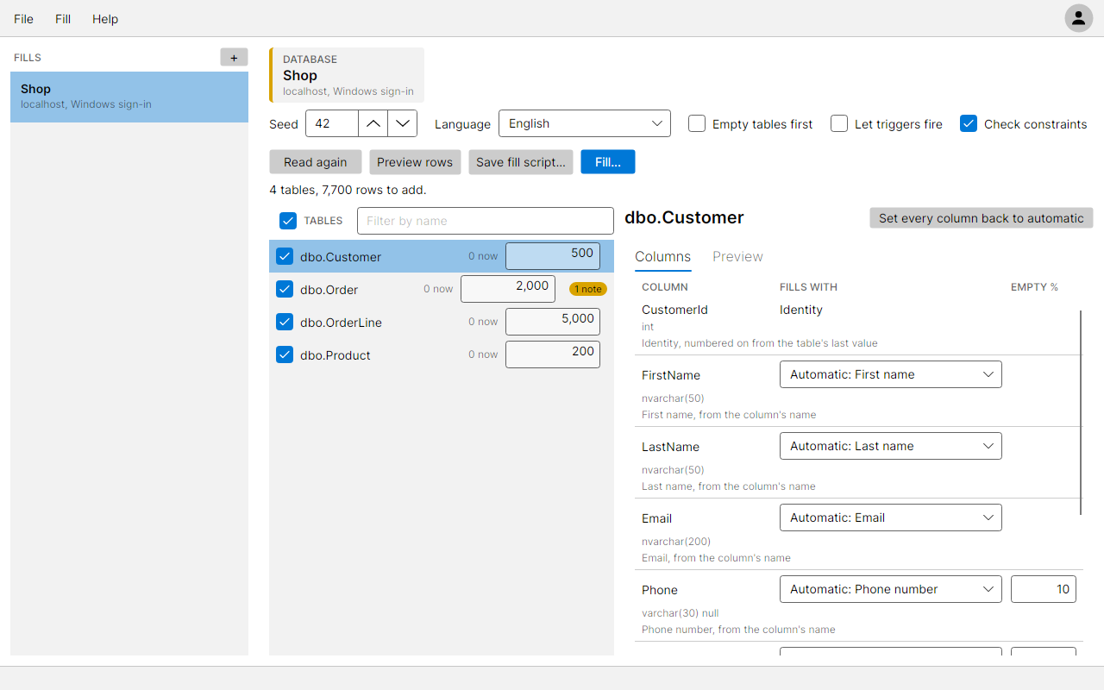
Task: Click the blue Fill... button
Action: coord(608,162)
